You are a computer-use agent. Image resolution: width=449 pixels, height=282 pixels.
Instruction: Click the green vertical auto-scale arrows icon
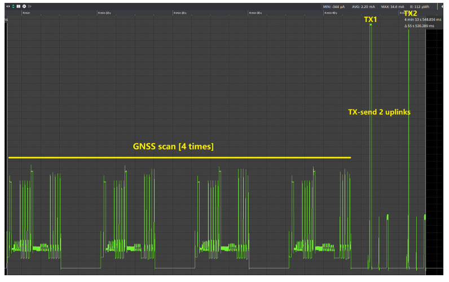(13, 6)
